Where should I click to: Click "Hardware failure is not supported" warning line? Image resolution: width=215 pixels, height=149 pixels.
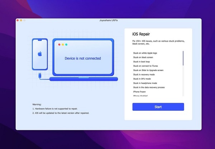[55, 109]
